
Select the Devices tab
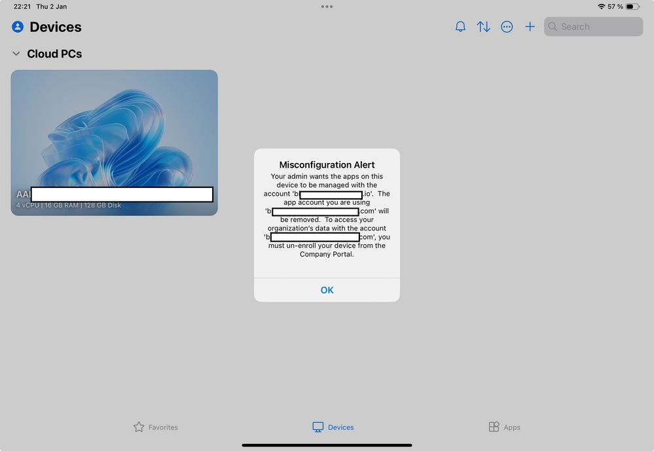333,427
